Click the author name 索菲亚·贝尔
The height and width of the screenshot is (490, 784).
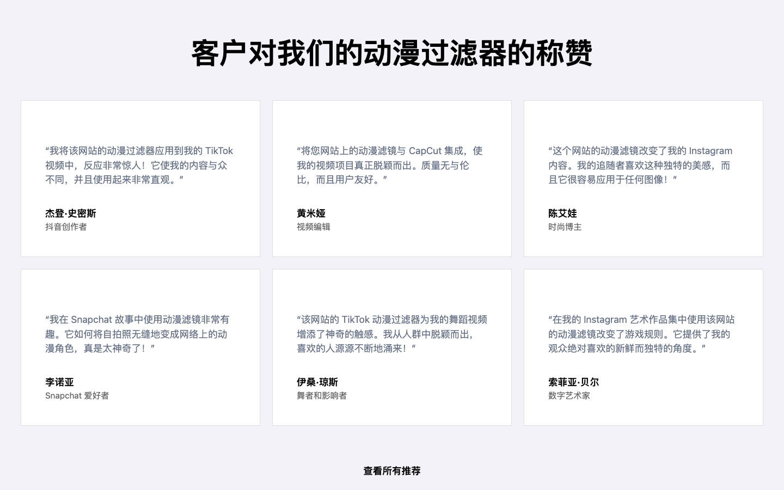(x=573, y=382)
